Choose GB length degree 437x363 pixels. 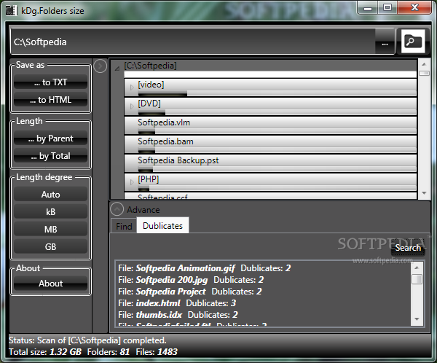tap(50, 246)
